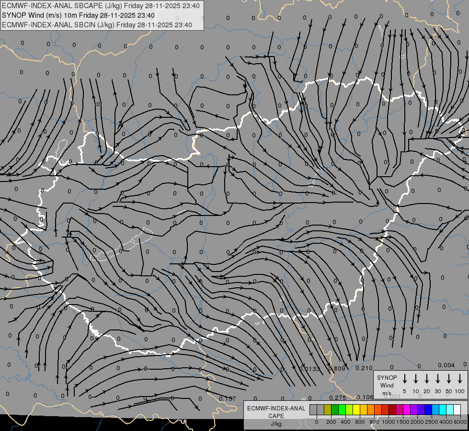Click the wind arrow above the 5 label
This screenshot has height=431, width=469.
click(405, 379)
